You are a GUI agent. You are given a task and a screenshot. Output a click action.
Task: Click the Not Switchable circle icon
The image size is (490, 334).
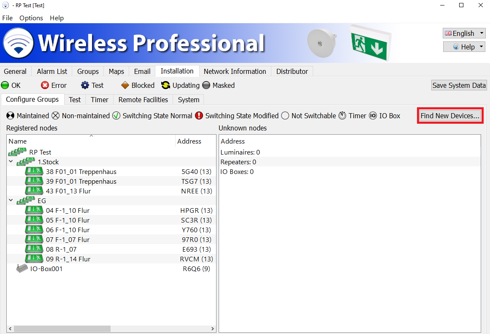pos(285,116)
